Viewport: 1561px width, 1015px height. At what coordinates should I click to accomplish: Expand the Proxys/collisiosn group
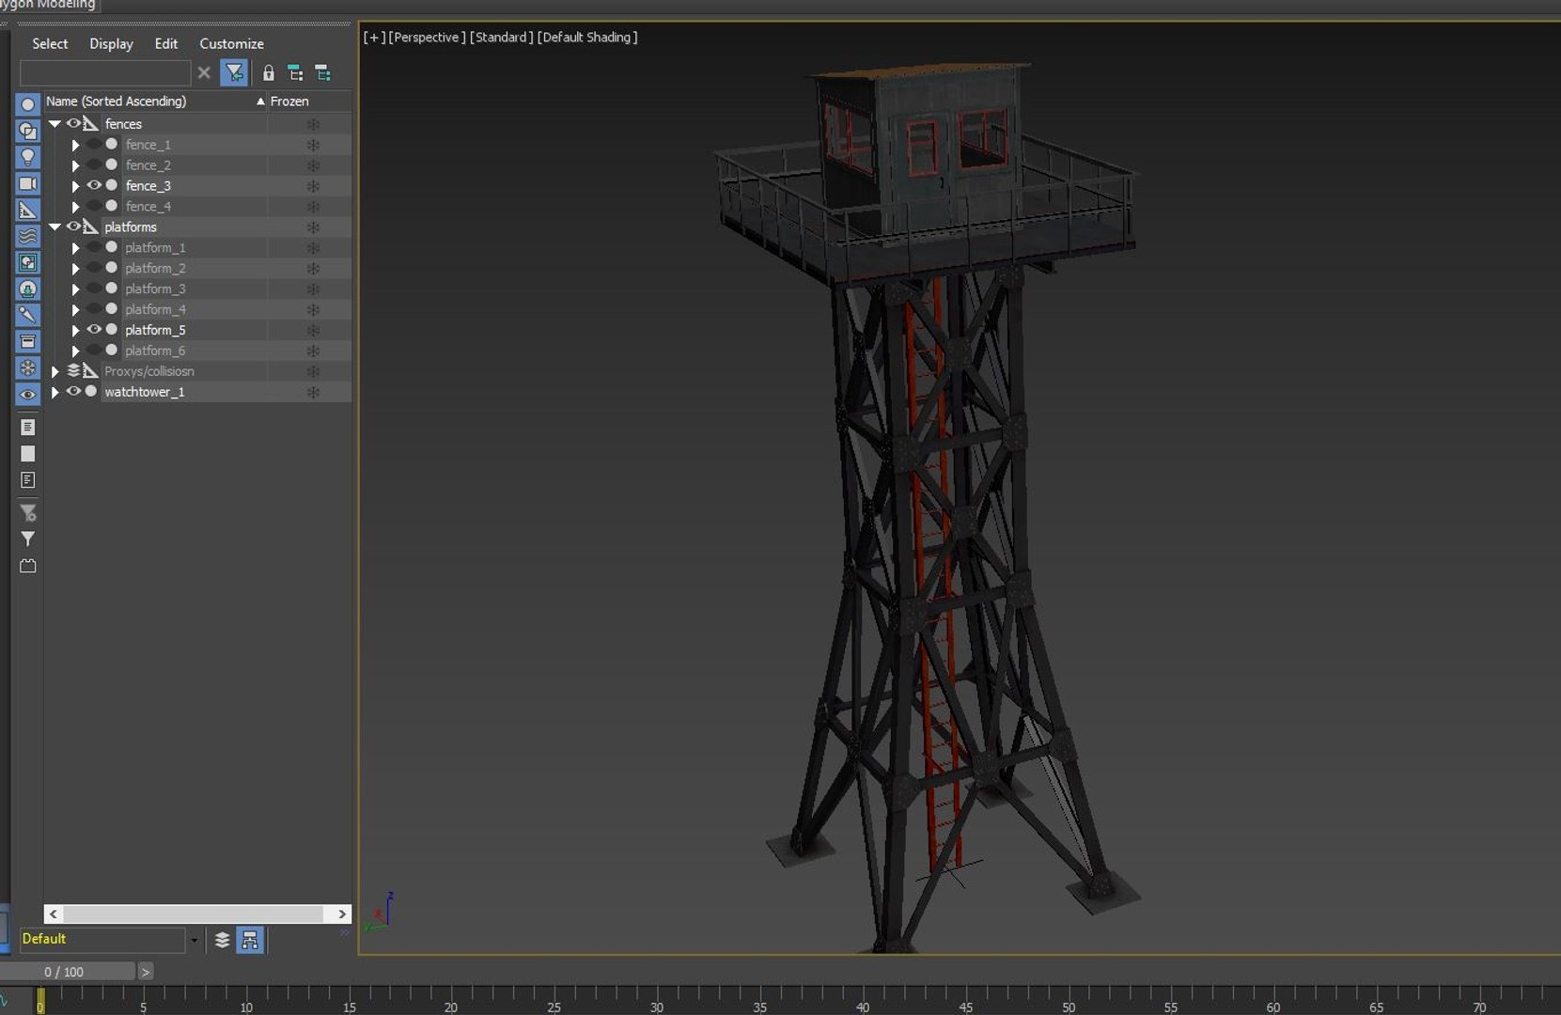click(x=55, y=372)
